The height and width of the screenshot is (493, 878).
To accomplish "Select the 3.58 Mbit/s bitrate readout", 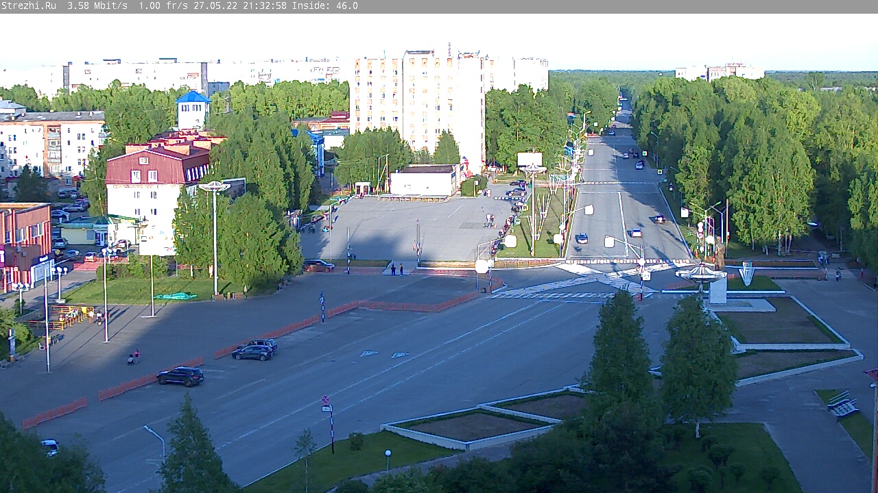I will [97, 6].
